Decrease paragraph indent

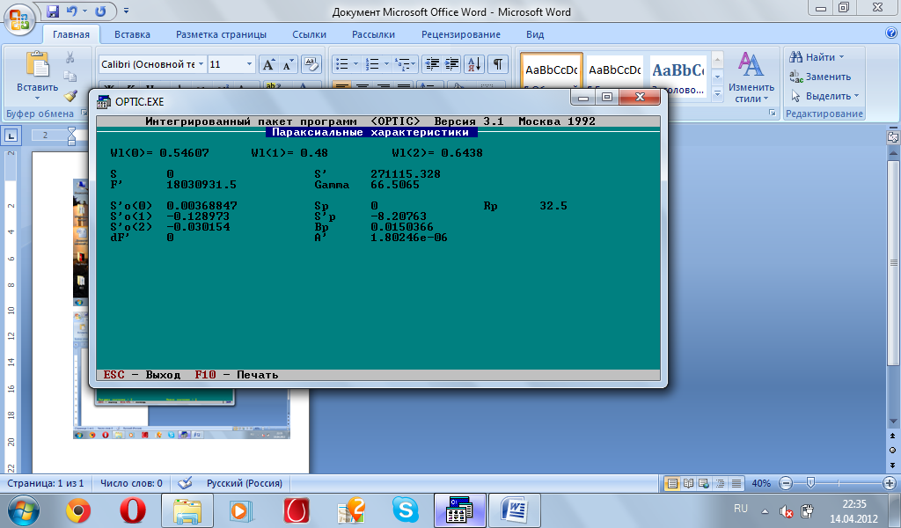(432, 63)
